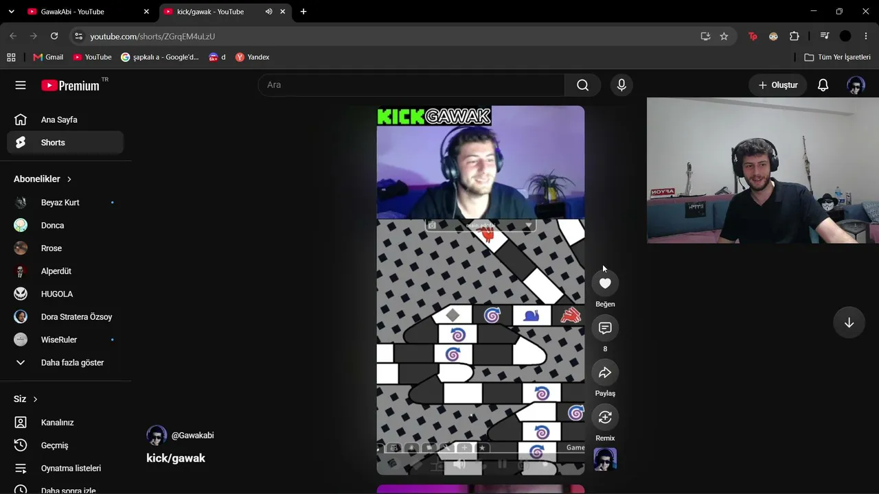The height and width of the screenshot is (494, 879).
Task: Expand the Siz section
Action: pos(26,399)
